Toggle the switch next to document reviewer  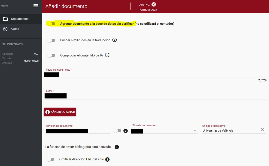coord(117,131)
